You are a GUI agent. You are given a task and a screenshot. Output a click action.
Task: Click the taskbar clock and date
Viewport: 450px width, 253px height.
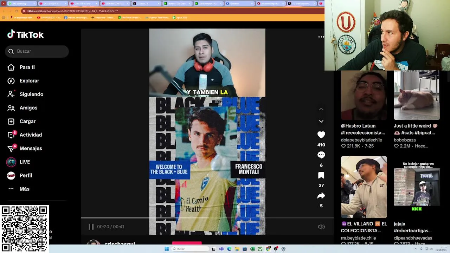[x=441, y=249]
